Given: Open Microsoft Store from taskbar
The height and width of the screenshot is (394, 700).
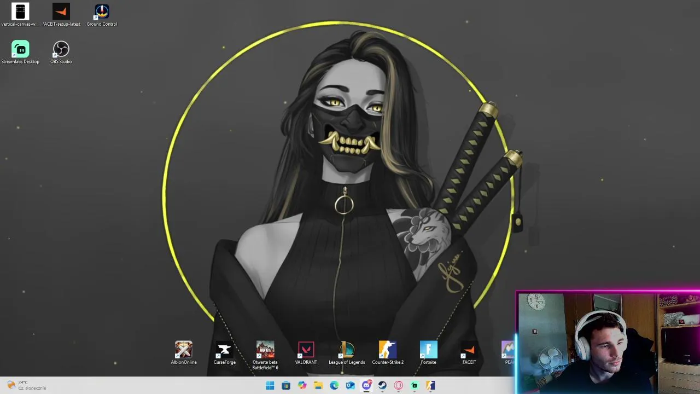Looking at the screenshot, I should pos(285,386).
